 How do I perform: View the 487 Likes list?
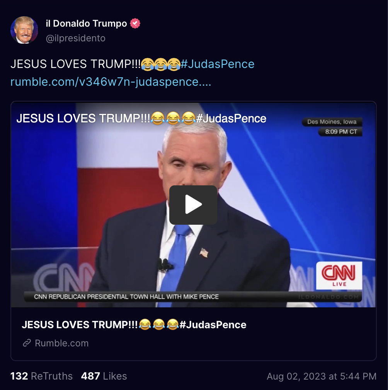click(x=104, y=376)
